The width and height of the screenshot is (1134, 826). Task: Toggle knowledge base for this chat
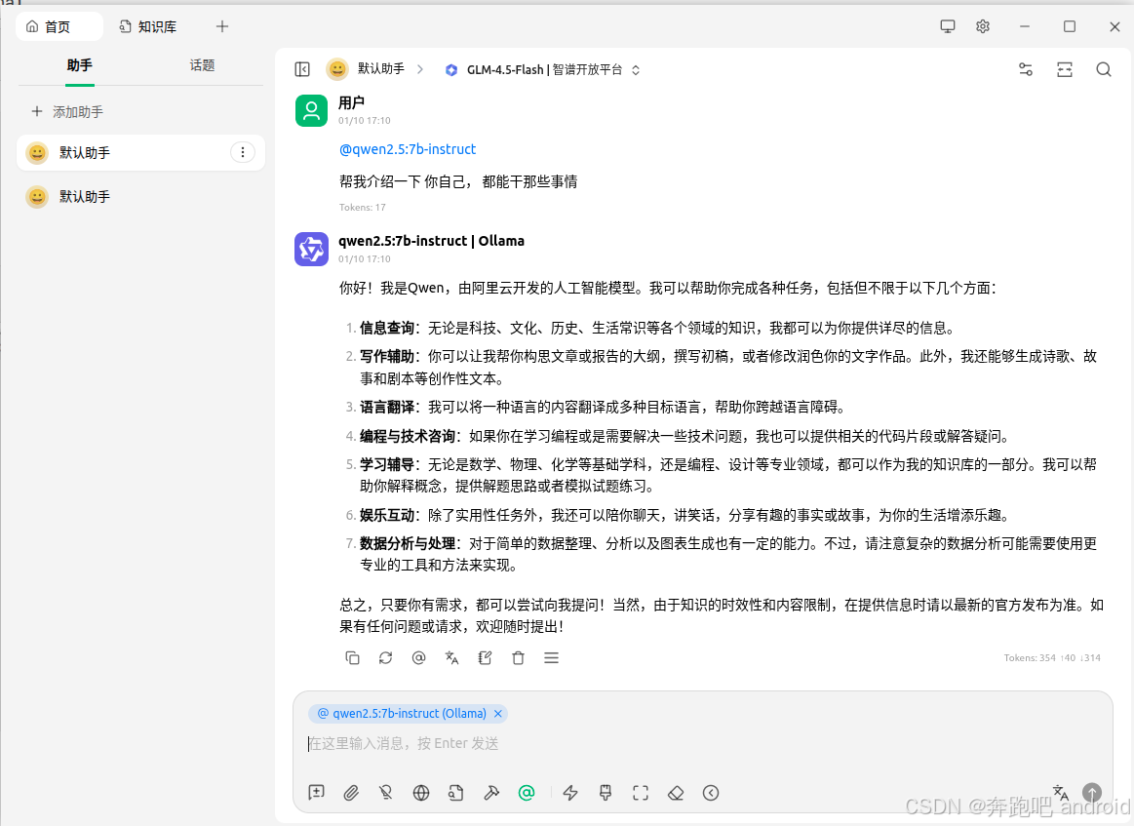[x=455, y=793]
